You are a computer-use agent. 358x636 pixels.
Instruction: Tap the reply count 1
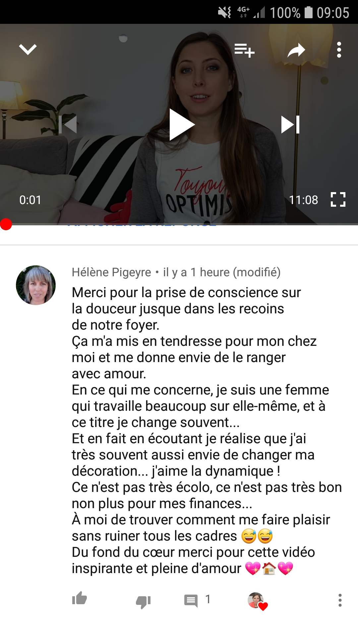[x=208, y=599]
